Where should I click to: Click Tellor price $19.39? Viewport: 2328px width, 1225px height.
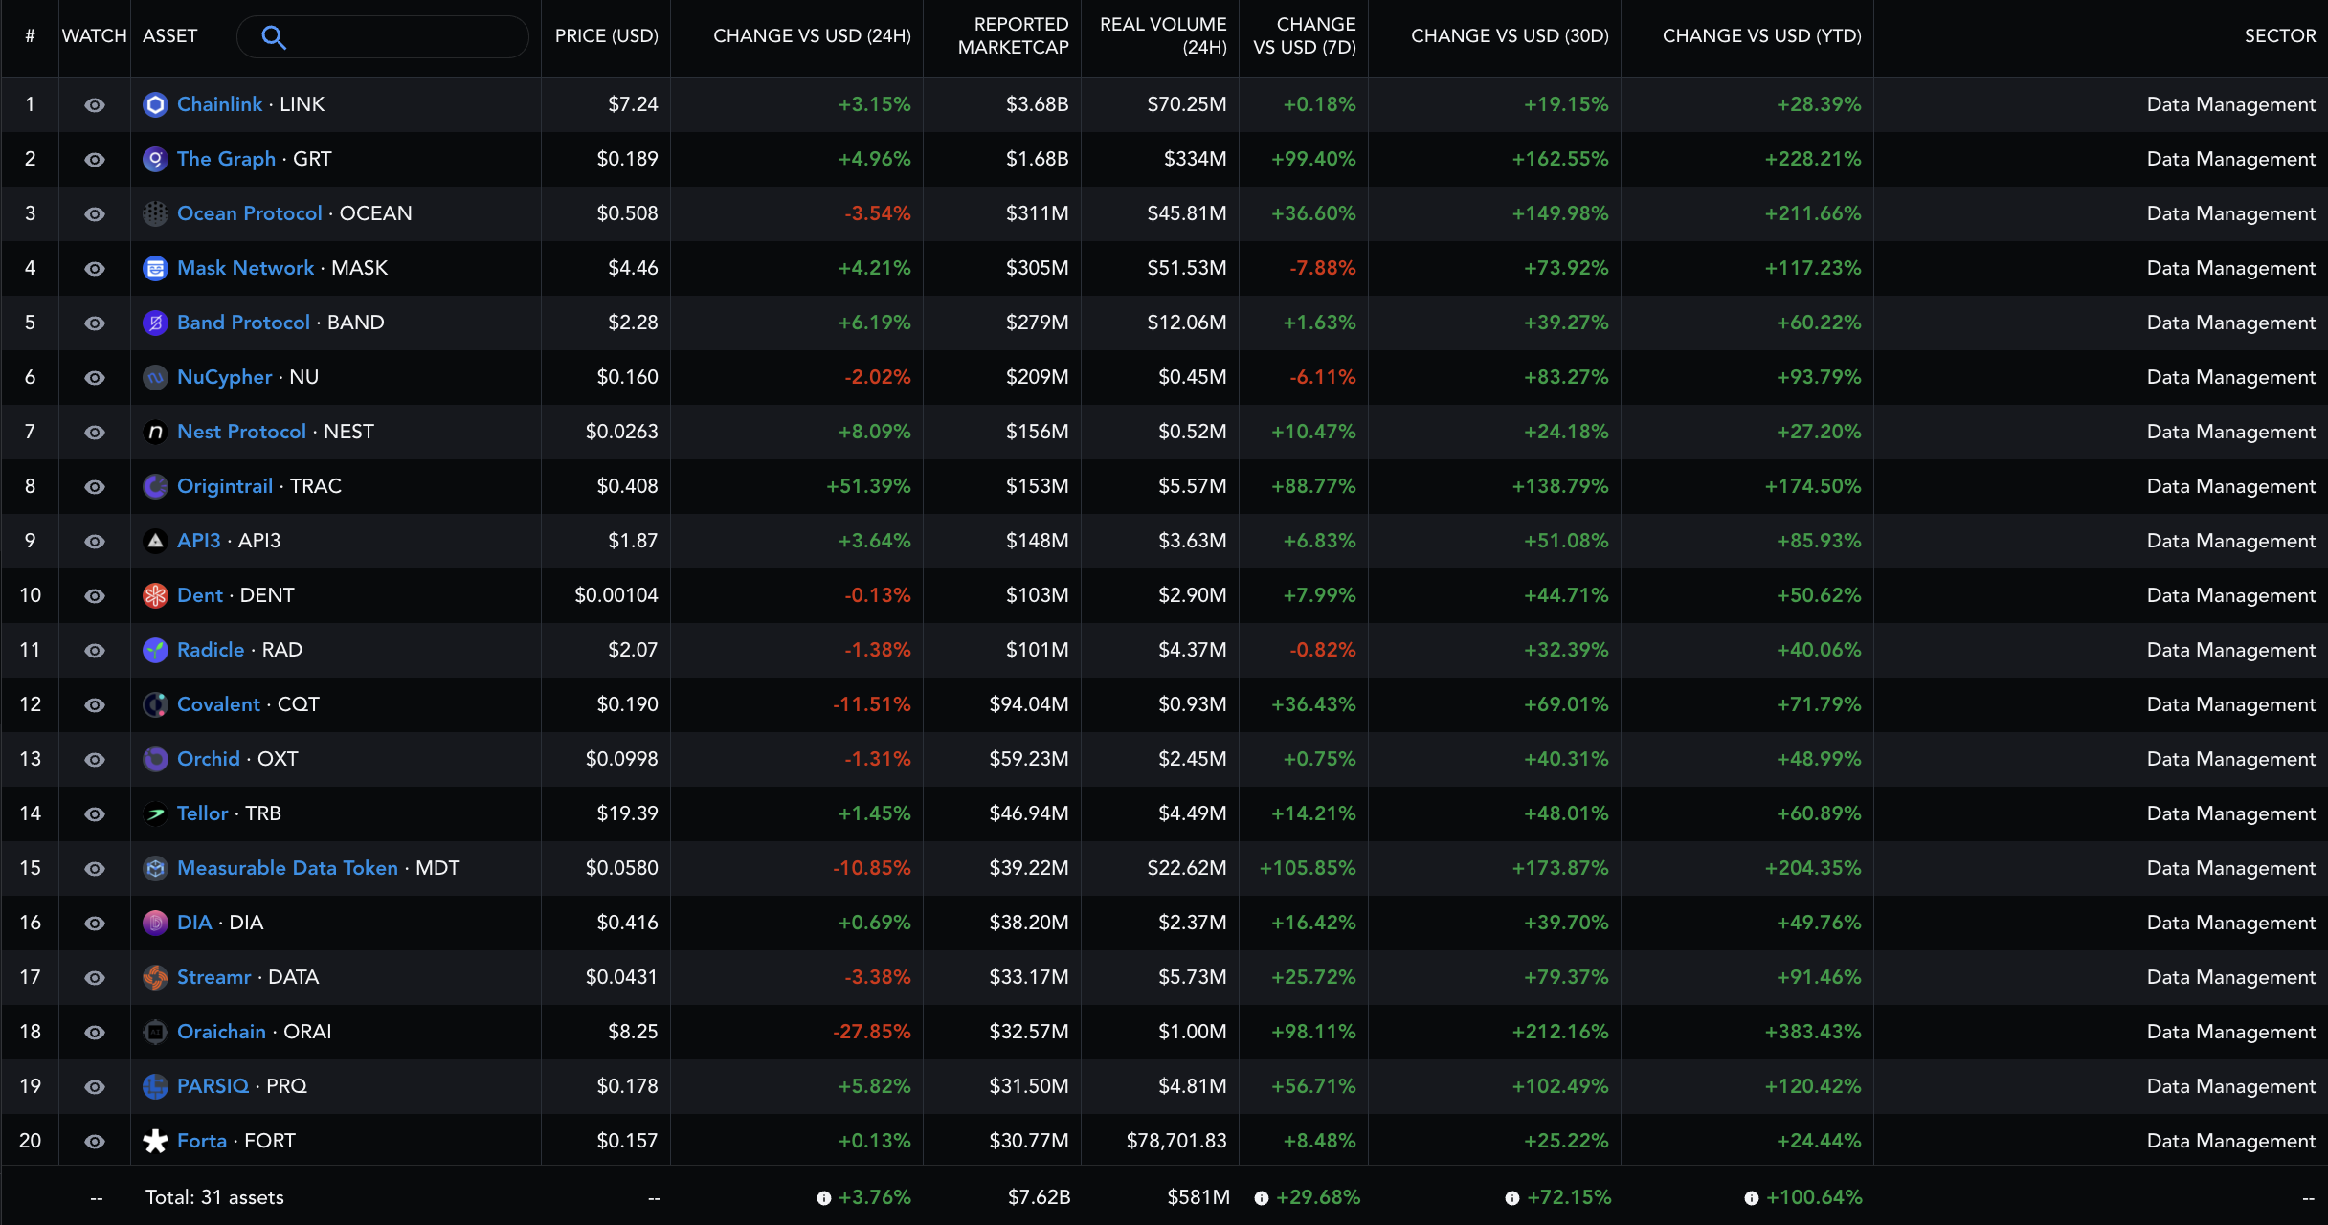click(x=627, y=813)
